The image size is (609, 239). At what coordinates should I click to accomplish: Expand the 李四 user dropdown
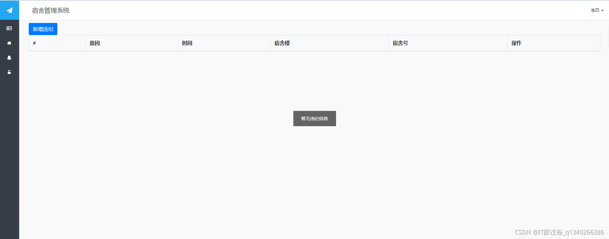click(x=597, y=11)
